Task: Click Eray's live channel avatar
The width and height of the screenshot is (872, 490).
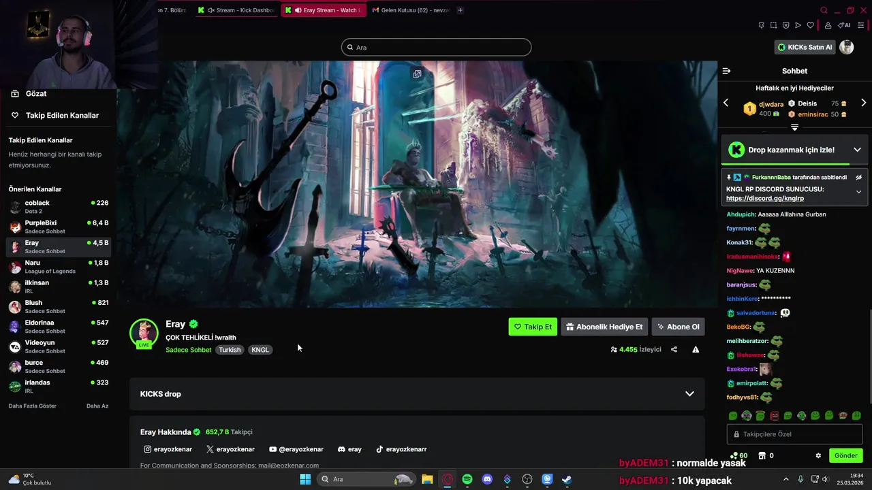Action: pyautogui.click(x=144, y=333)
